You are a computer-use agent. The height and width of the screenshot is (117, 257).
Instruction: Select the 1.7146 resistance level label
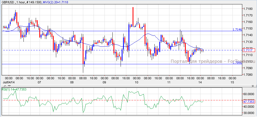[237, 29]
